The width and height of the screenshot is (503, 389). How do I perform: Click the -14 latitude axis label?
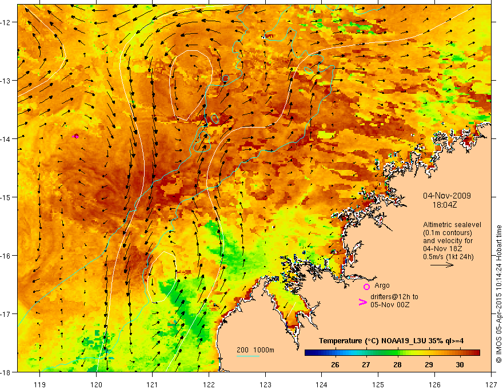coord(6,139)
